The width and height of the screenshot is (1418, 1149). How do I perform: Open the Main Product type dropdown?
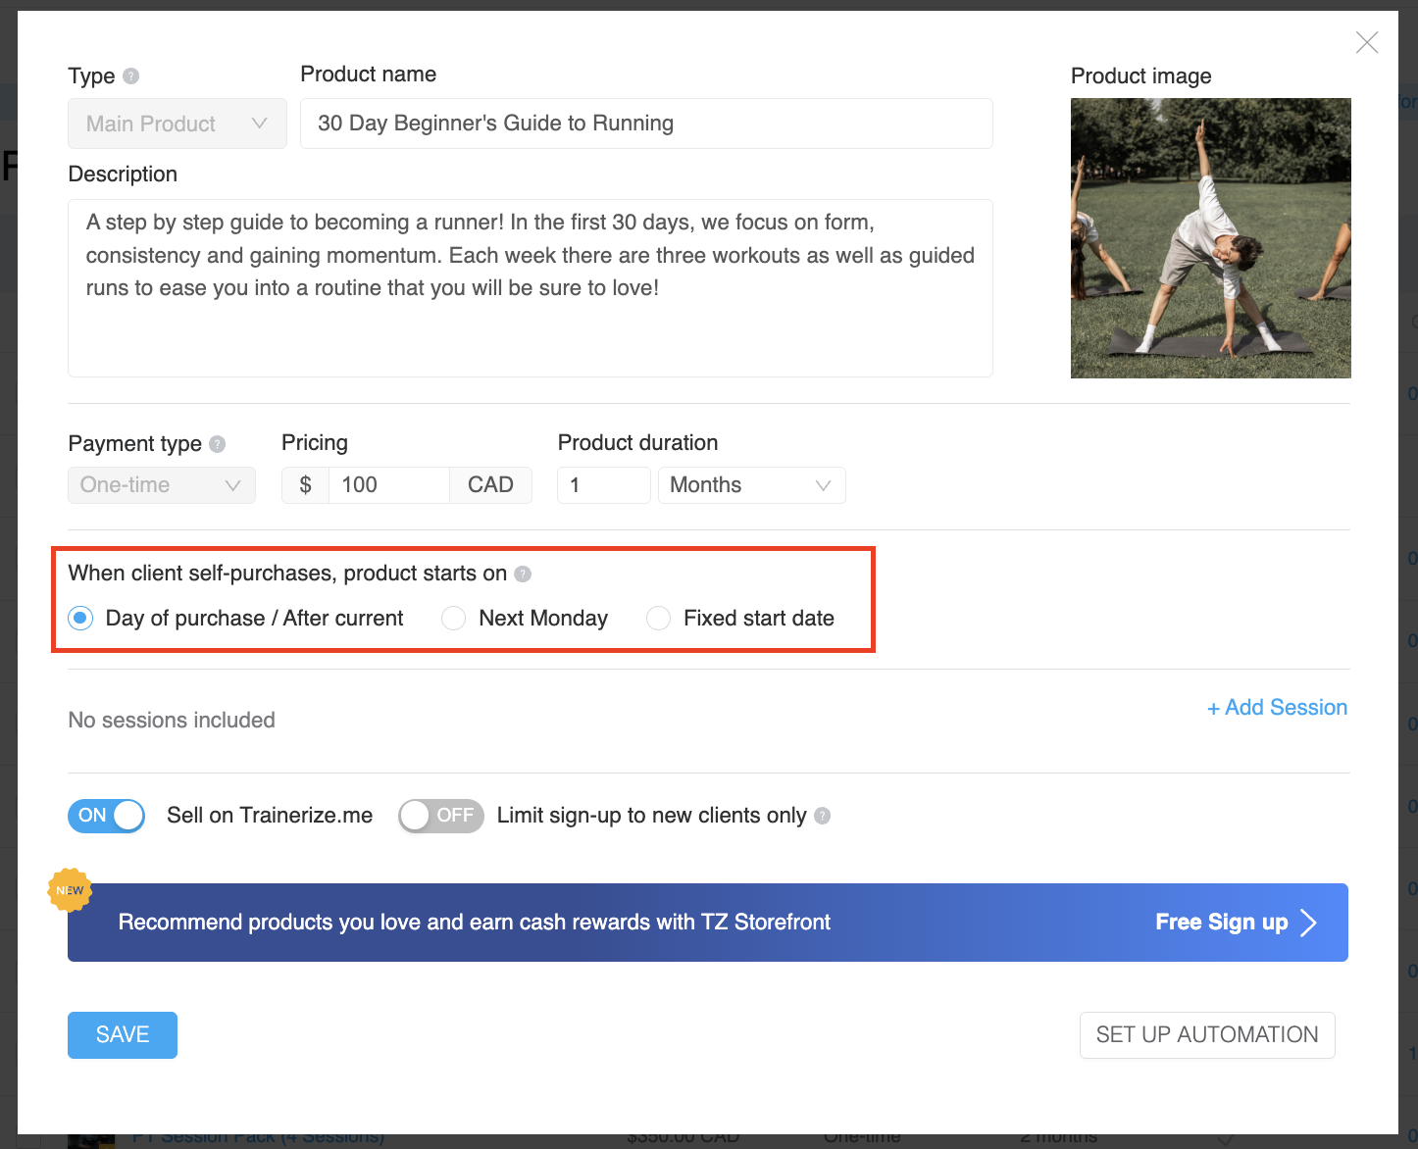click(177, 124)
